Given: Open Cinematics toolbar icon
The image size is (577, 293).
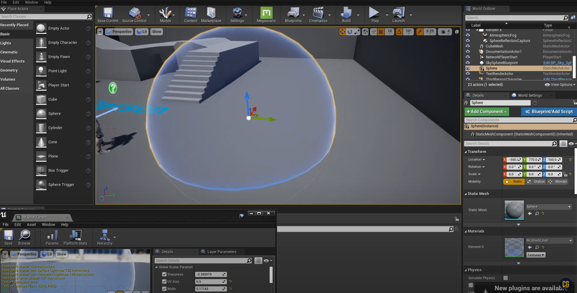Looking at the screenshot, I should click(x=318, y=15).
